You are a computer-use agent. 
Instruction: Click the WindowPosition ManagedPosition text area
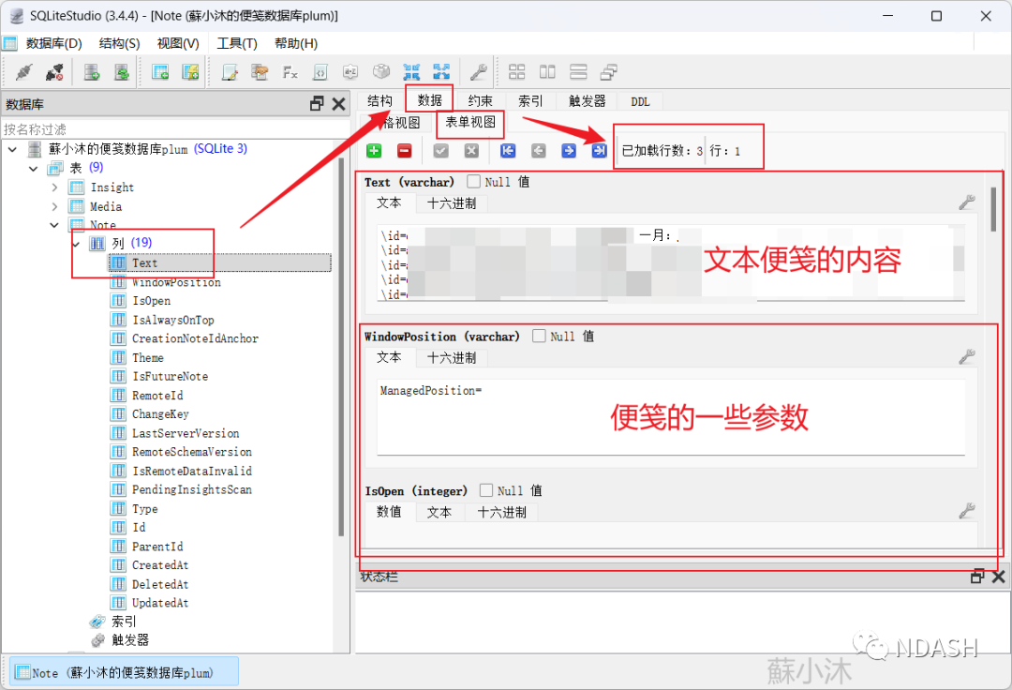671,416
